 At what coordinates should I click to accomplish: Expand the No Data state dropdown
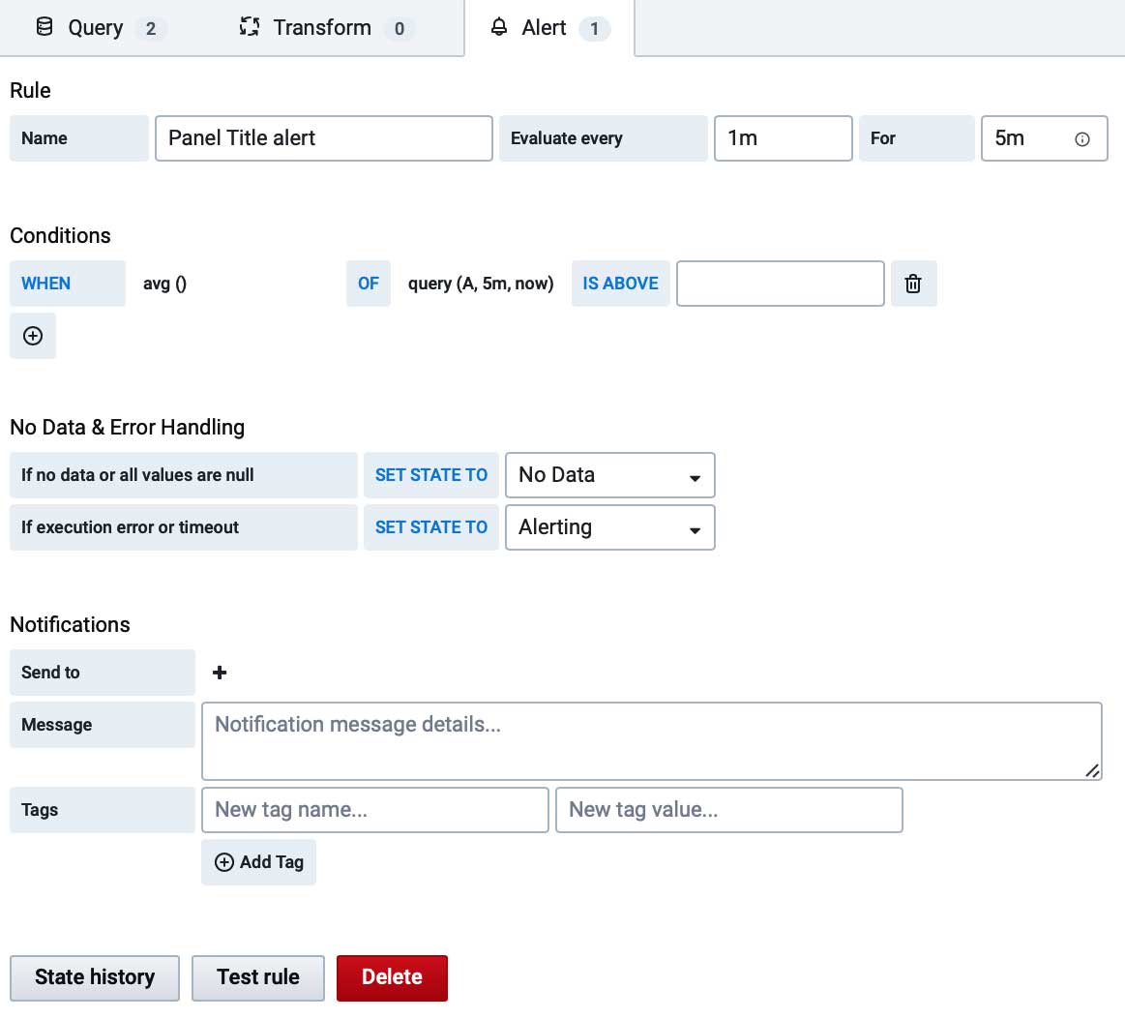coord(609,475)
